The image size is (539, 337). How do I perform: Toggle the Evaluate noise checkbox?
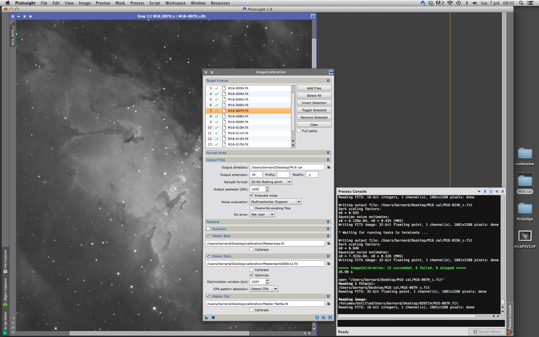pyautogui.click(x=252, y=195)
